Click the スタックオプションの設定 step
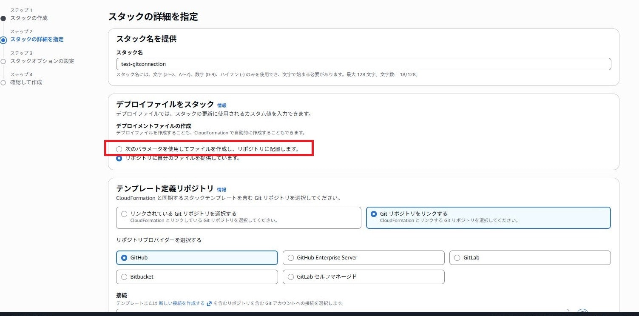The height and width of the screenshot is (316, 639). (x=42, y=61)
